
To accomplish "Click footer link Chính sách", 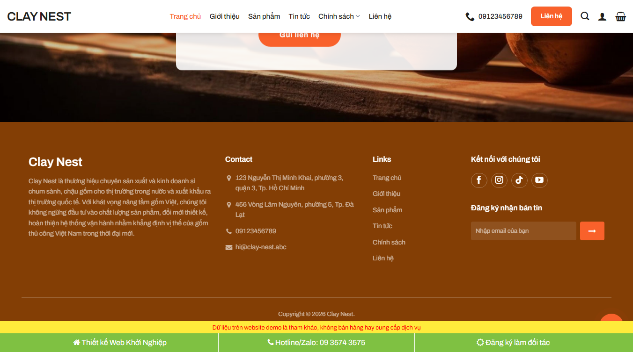I will 389,242.
